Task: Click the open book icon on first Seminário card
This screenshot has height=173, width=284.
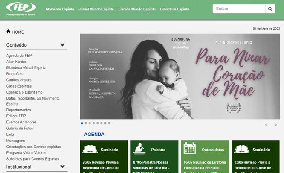Action: coord(90,150)
